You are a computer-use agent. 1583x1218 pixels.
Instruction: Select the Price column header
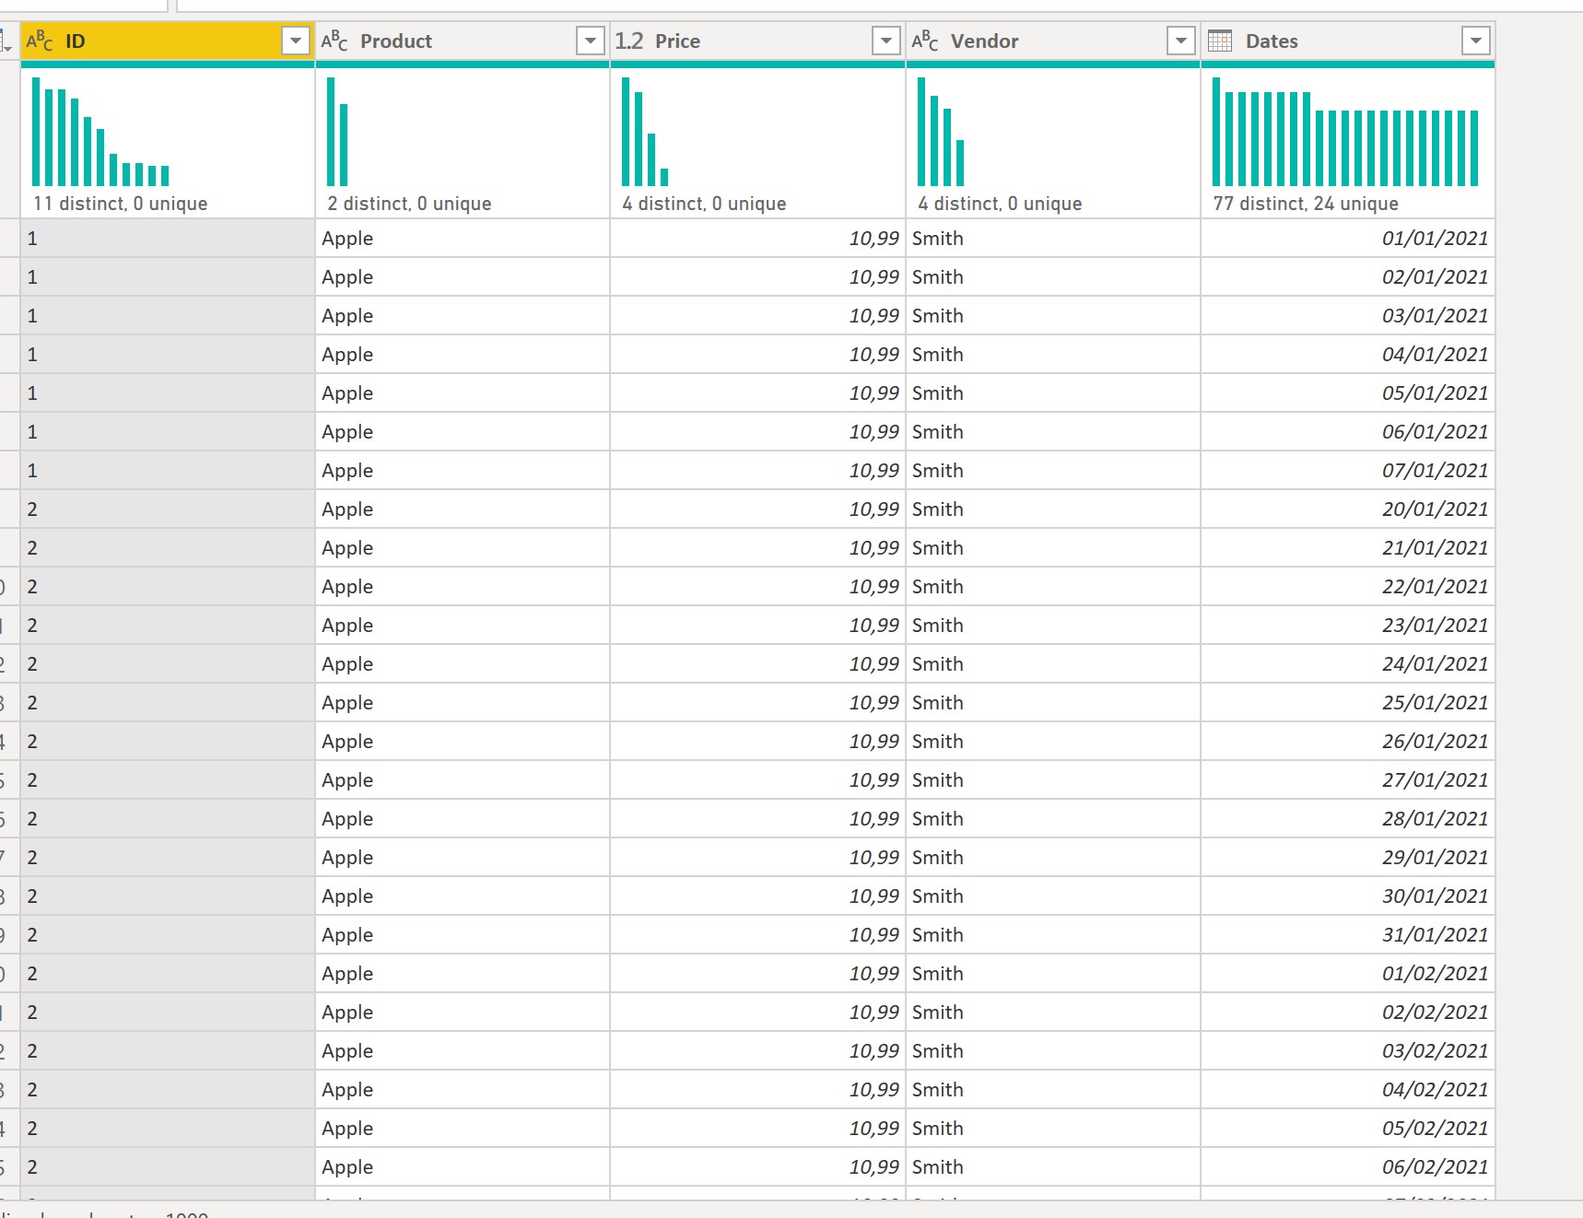point(757,41)
